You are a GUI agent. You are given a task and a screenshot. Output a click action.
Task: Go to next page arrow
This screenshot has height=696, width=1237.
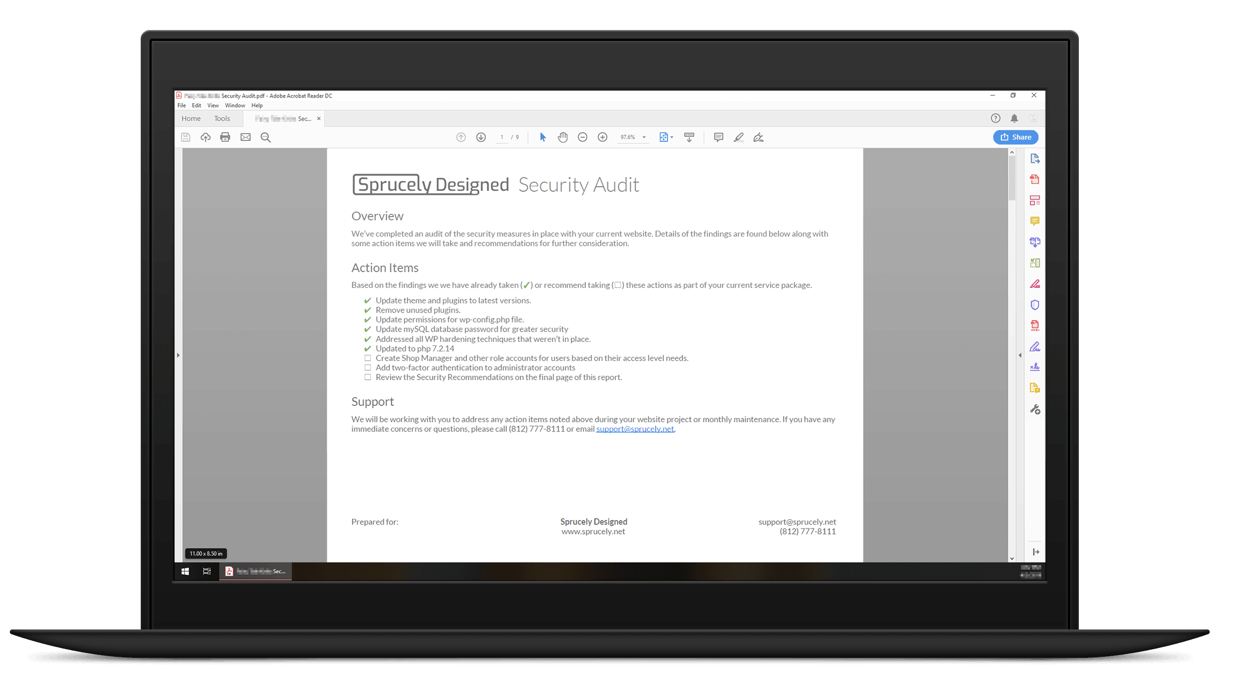click(481, 137)
